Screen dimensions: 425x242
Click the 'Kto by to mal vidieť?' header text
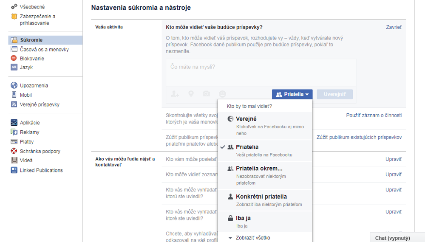tap(249, 106)
